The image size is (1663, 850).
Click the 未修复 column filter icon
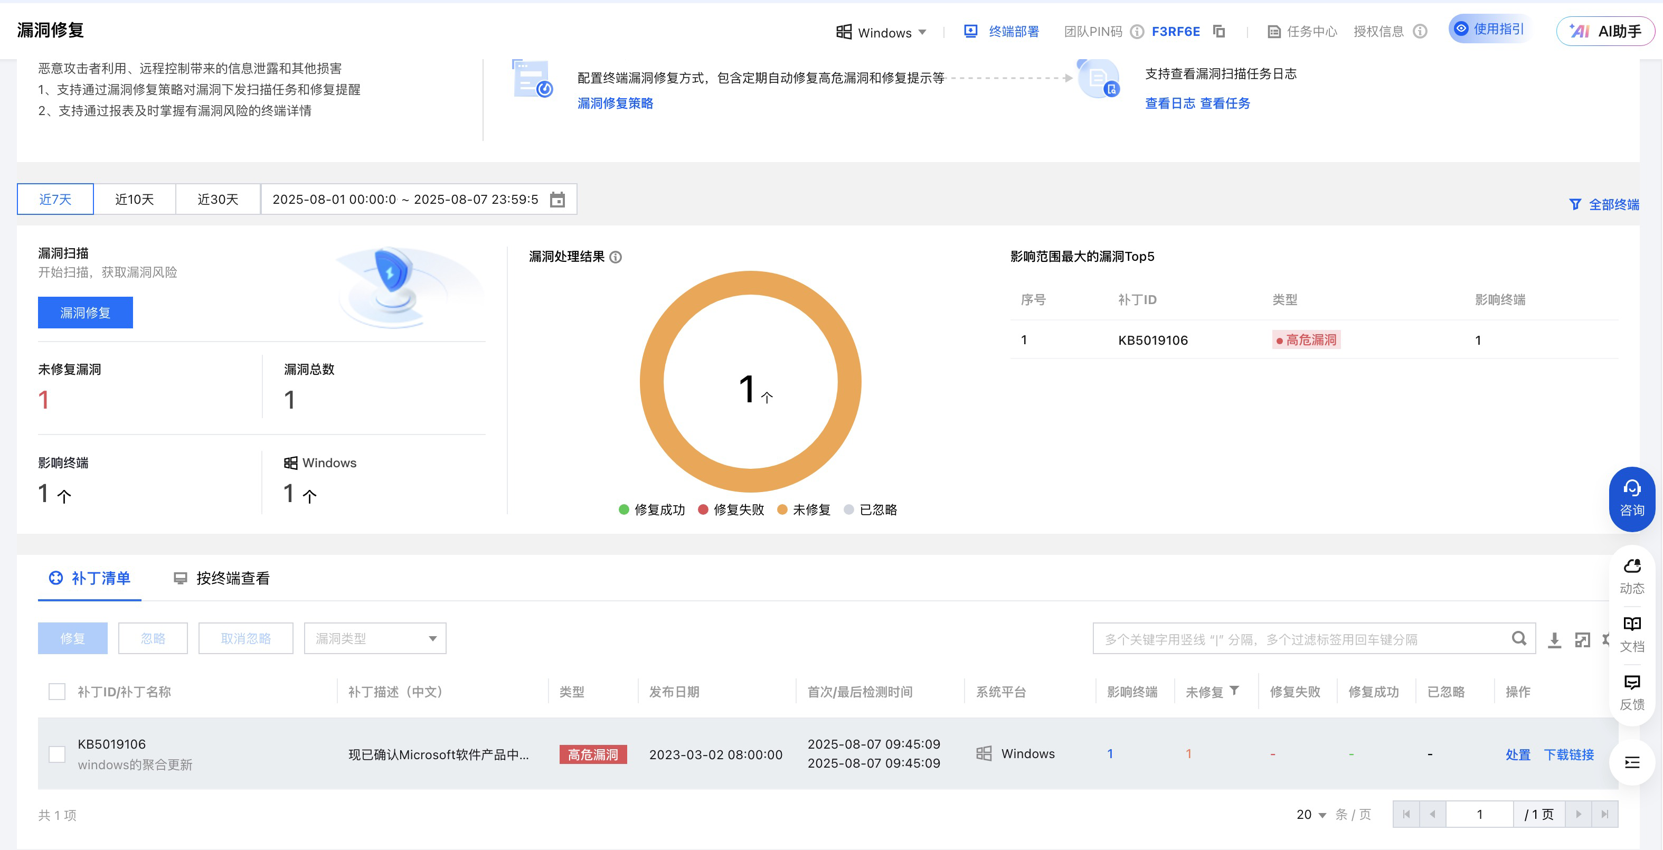1234,691
